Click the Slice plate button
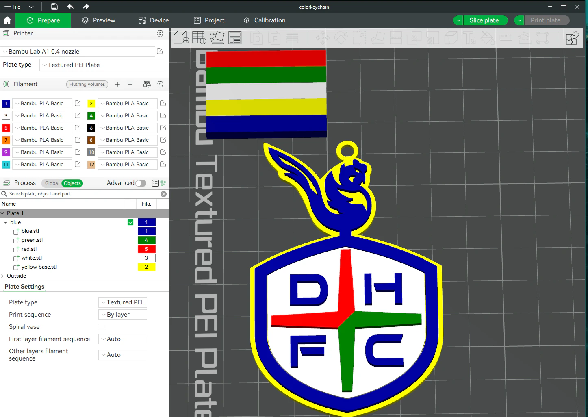Image resolution: width=588 pixels, height=417 pixels. (485, 20)
